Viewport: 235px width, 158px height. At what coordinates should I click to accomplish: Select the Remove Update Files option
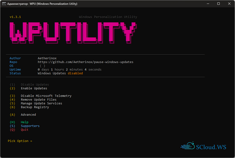pyautogui.click(x=39, y=99)
